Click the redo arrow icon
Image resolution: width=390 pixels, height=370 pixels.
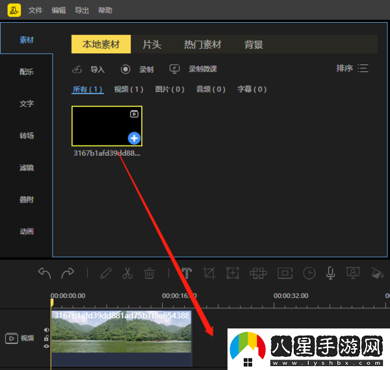(68, 273)
